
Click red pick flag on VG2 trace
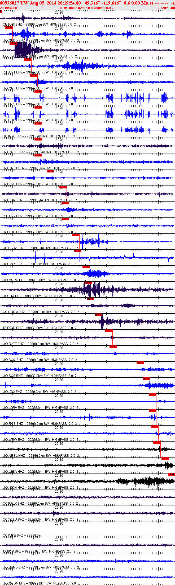147,379
